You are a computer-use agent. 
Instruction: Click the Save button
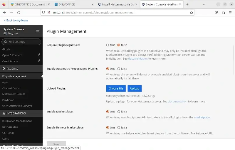click(56, 144)
